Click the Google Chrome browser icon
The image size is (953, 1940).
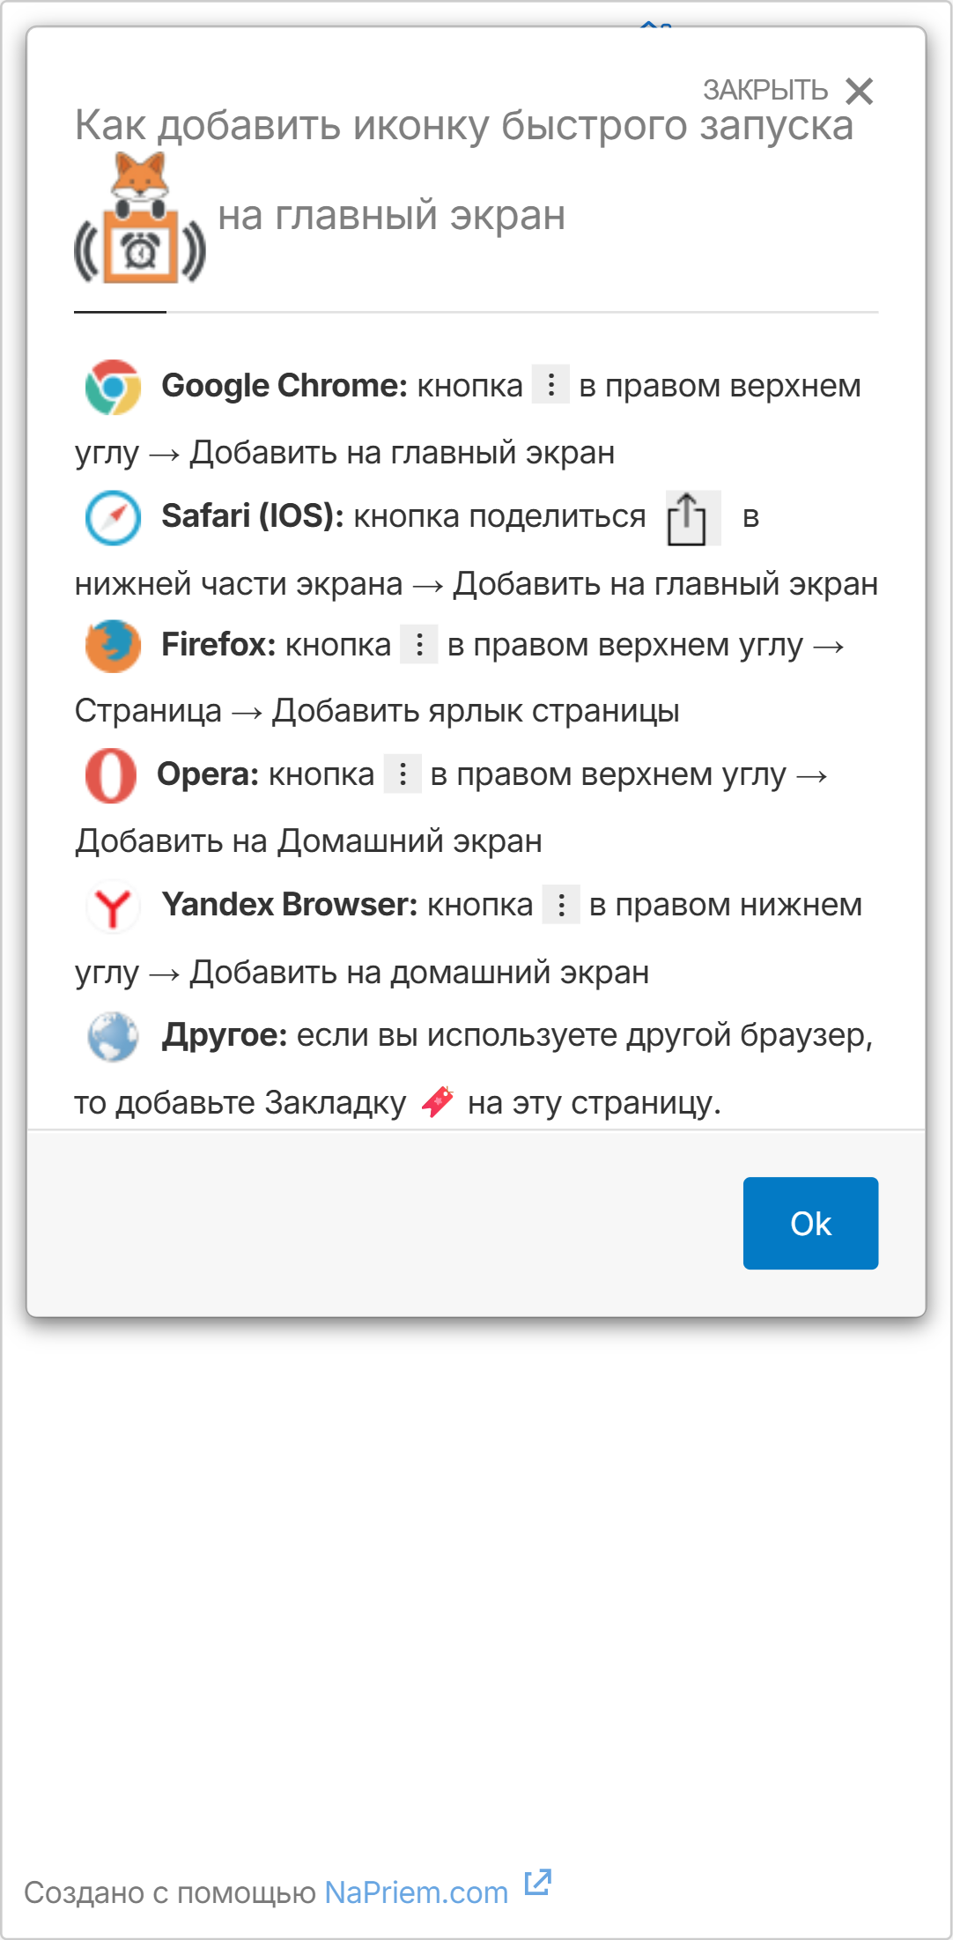tap(113, 387)
